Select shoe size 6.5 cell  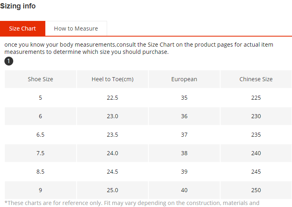(41, 135)
